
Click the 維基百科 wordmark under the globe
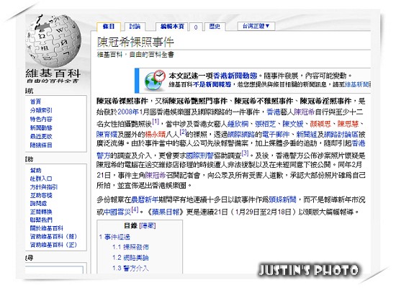tap(53, 73)
